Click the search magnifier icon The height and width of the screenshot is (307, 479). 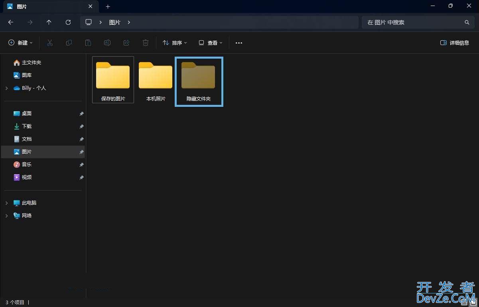467,22
